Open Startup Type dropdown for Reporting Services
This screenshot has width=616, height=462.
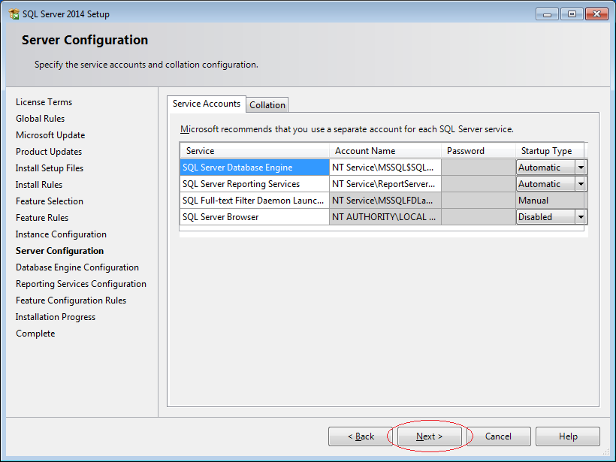(x=581, y=184)
